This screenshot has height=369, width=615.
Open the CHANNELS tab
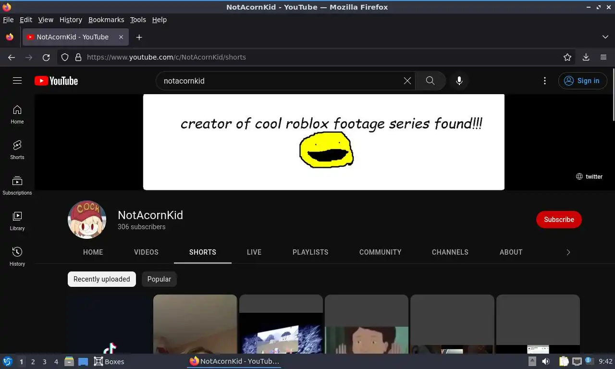pos(450,252)
